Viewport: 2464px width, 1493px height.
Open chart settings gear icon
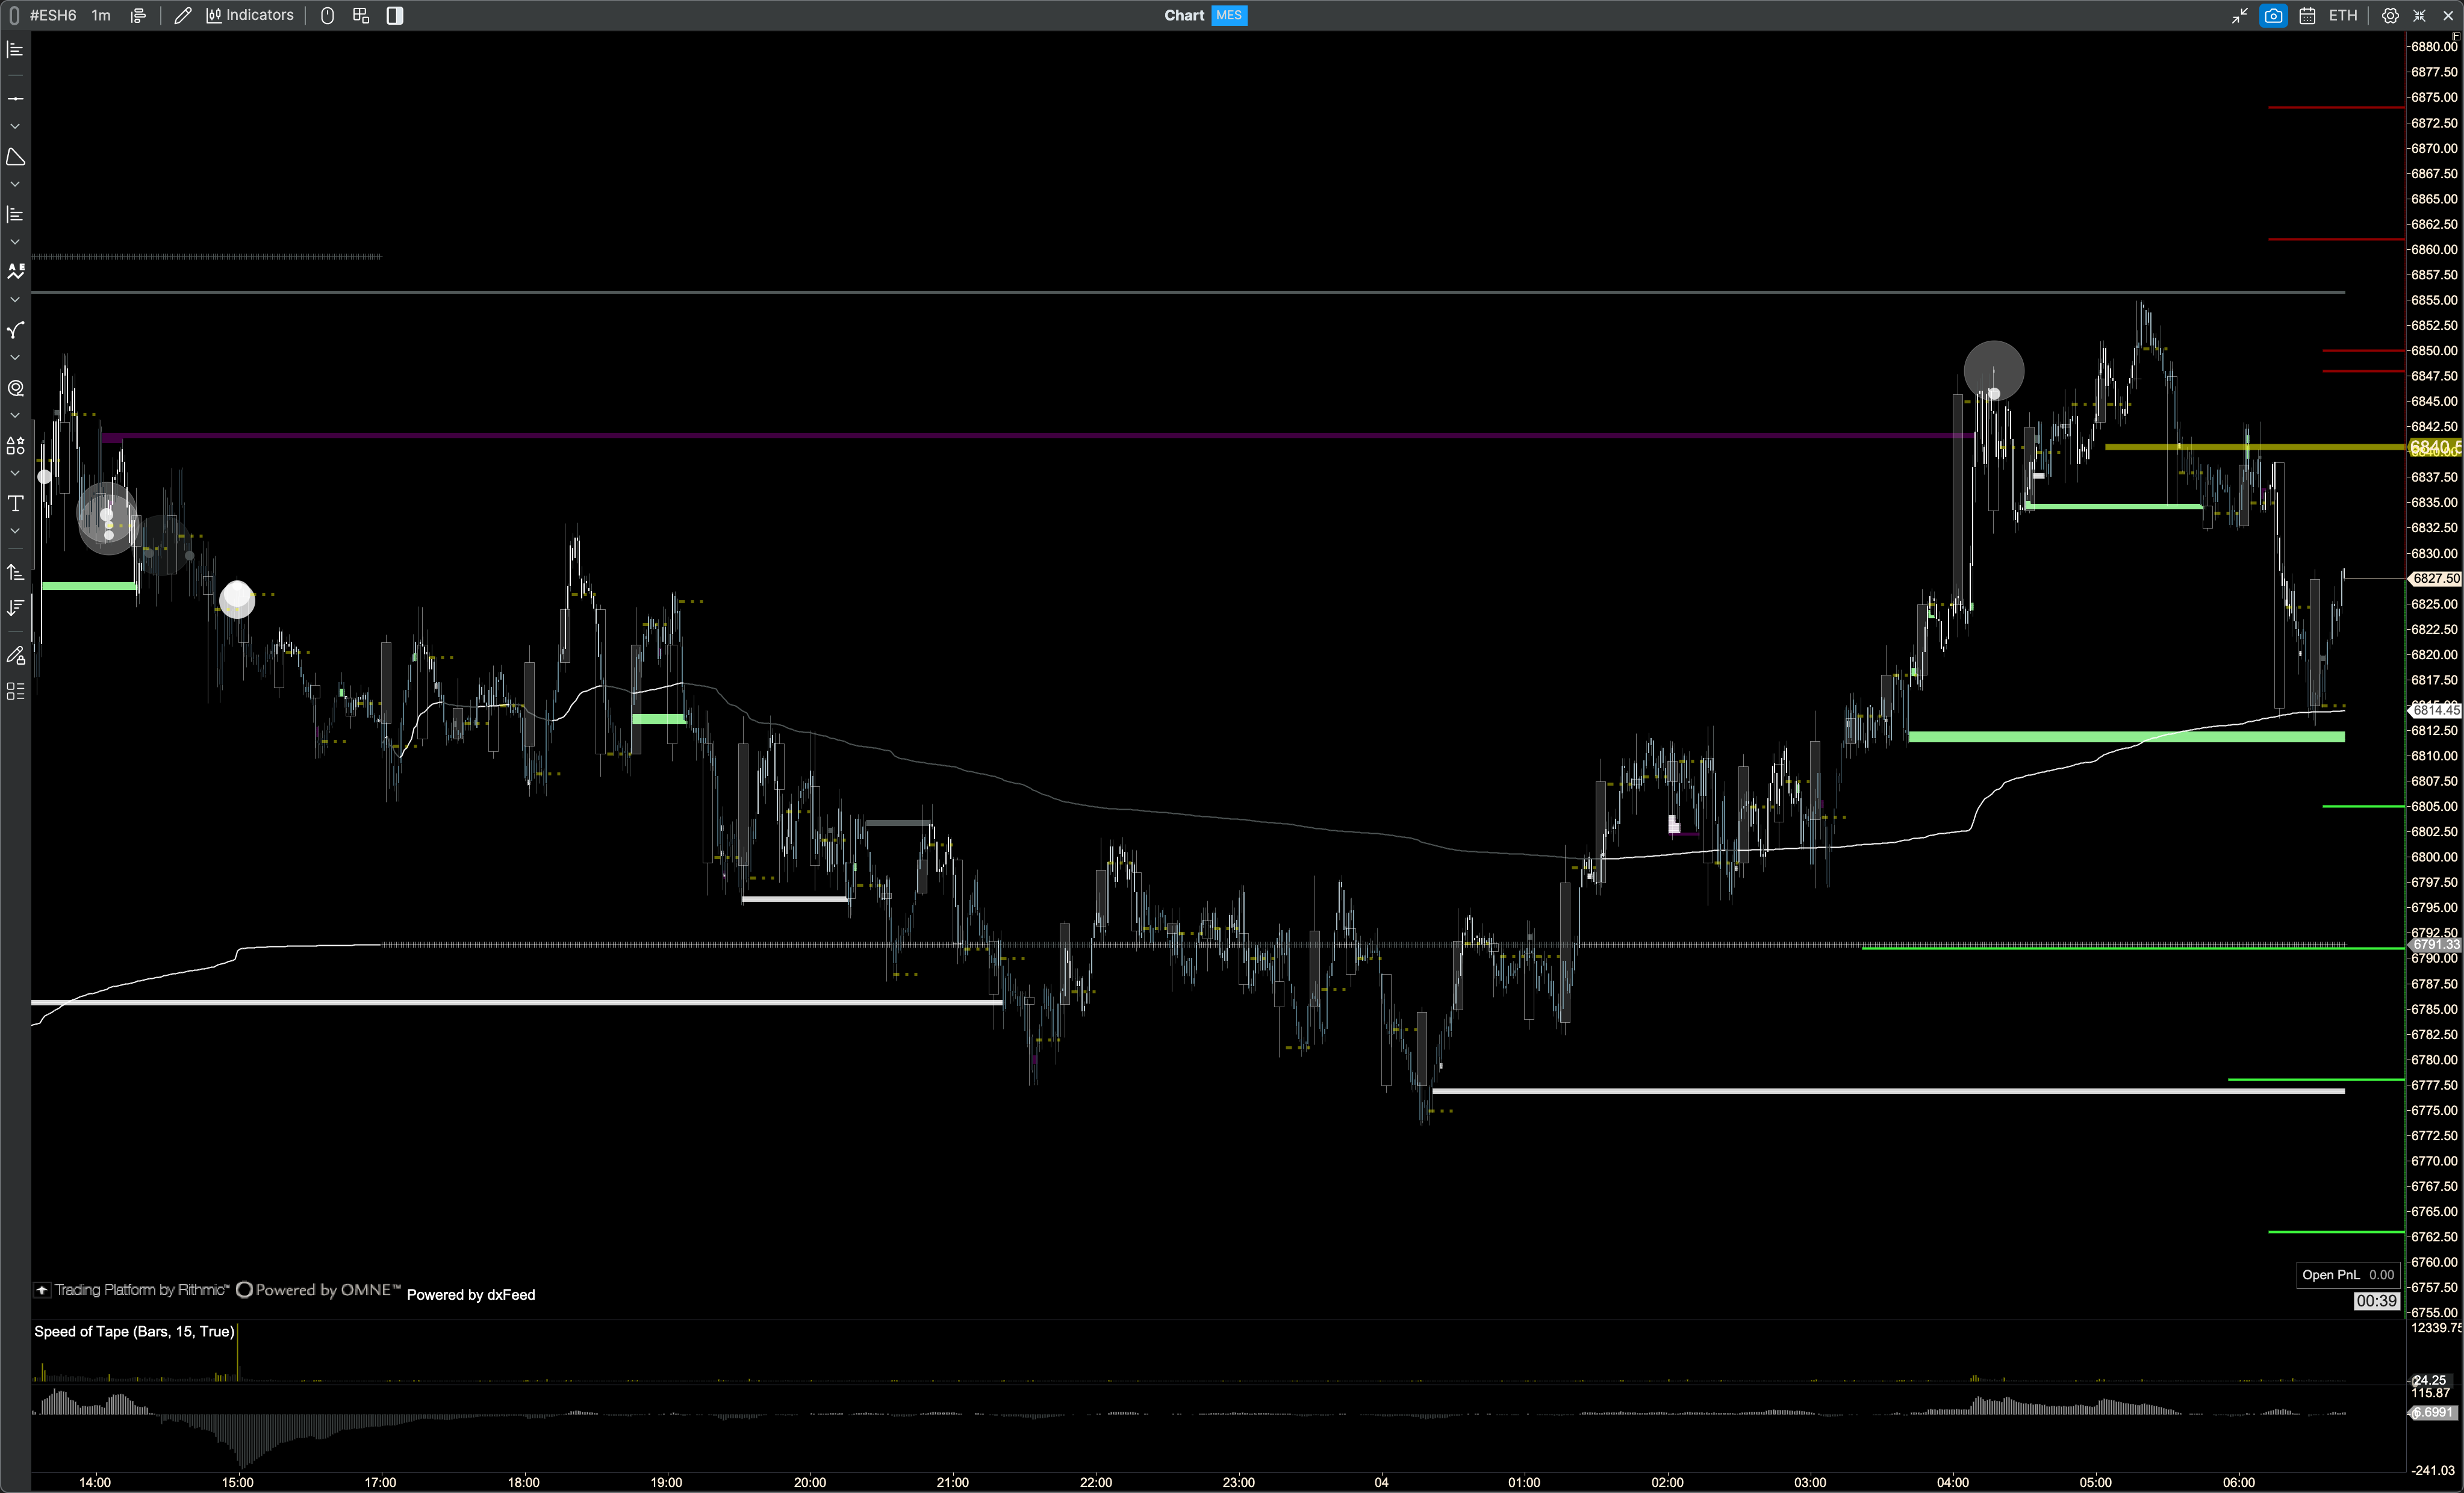click(2390, 15)
